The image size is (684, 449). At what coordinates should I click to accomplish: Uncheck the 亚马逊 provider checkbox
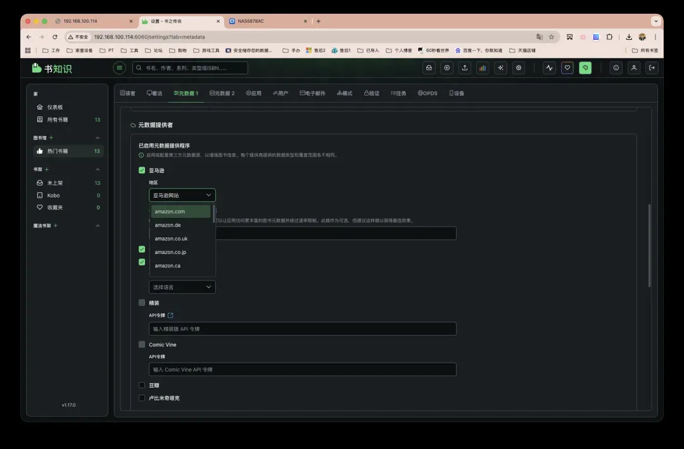[x=142, y=170]
